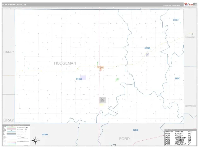Click the blue 67854 ZIP label on the map

coord(79,79)
